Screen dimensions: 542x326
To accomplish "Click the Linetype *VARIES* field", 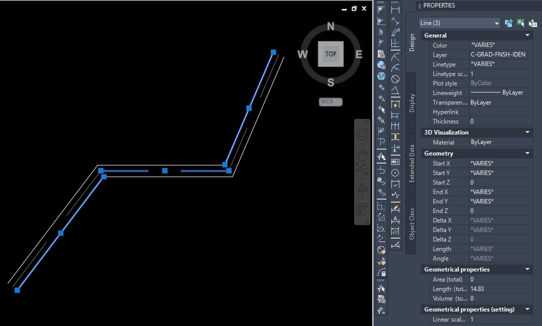I will tap(500, 64).
